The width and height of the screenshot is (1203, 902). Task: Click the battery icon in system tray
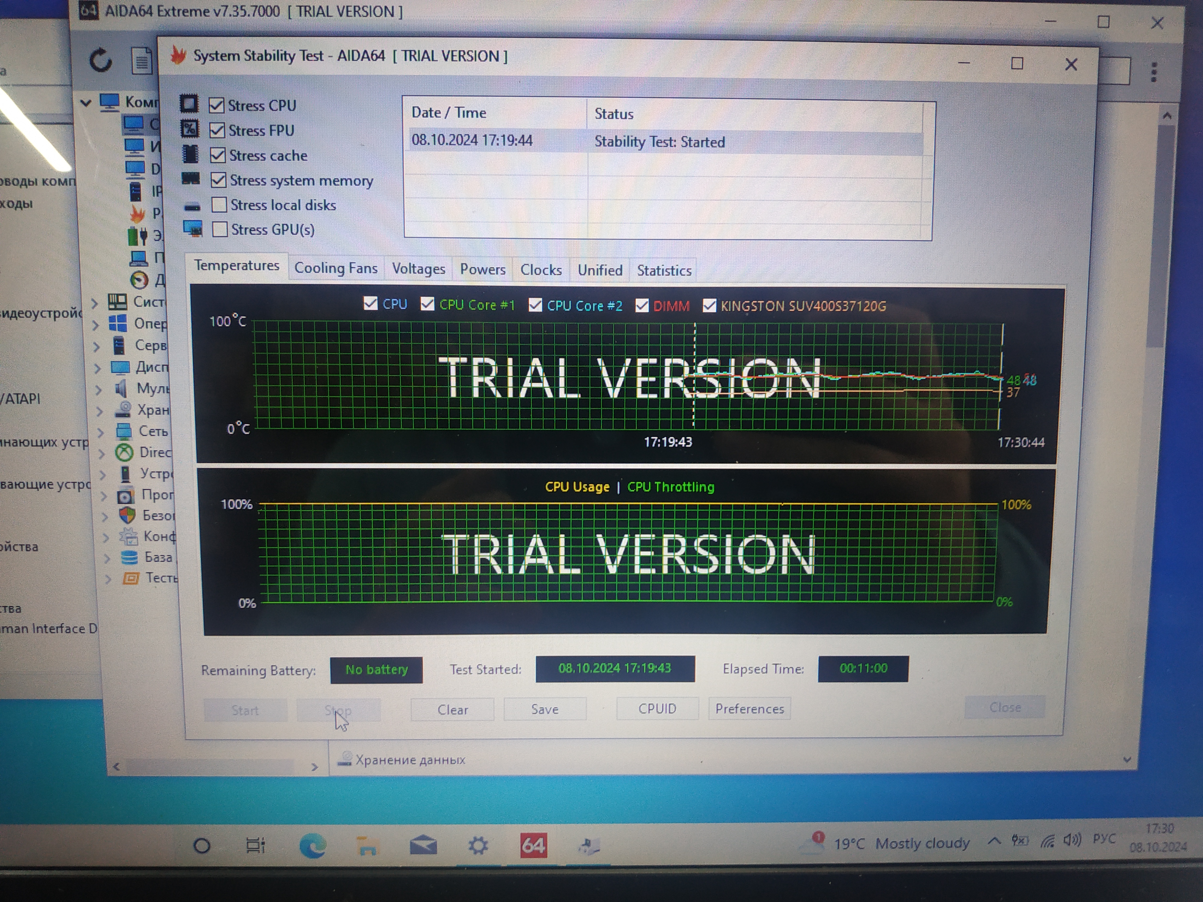click(x=1020, y=841)
